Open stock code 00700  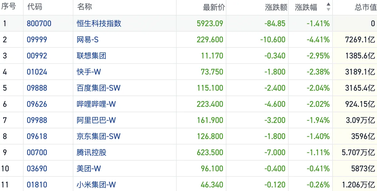[37, 153]
